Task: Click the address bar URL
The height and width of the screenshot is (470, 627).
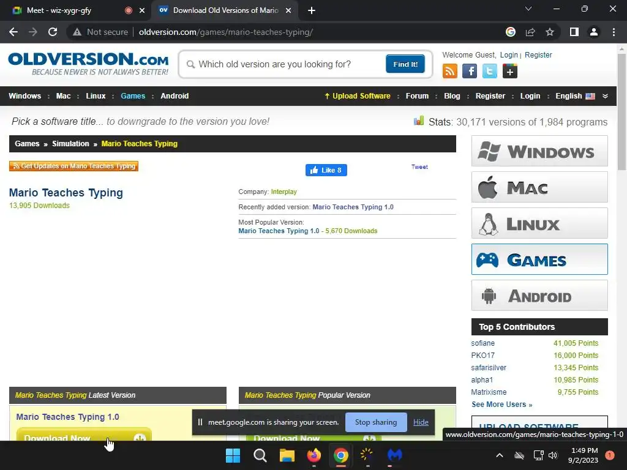Action: 226,32
